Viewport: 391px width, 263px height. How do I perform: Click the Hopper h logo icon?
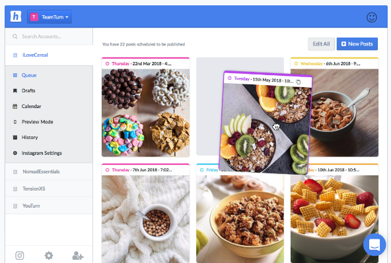16,16
